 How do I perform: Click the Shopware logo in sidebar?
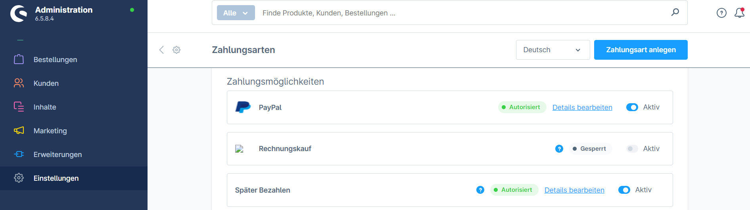[19, 13]
